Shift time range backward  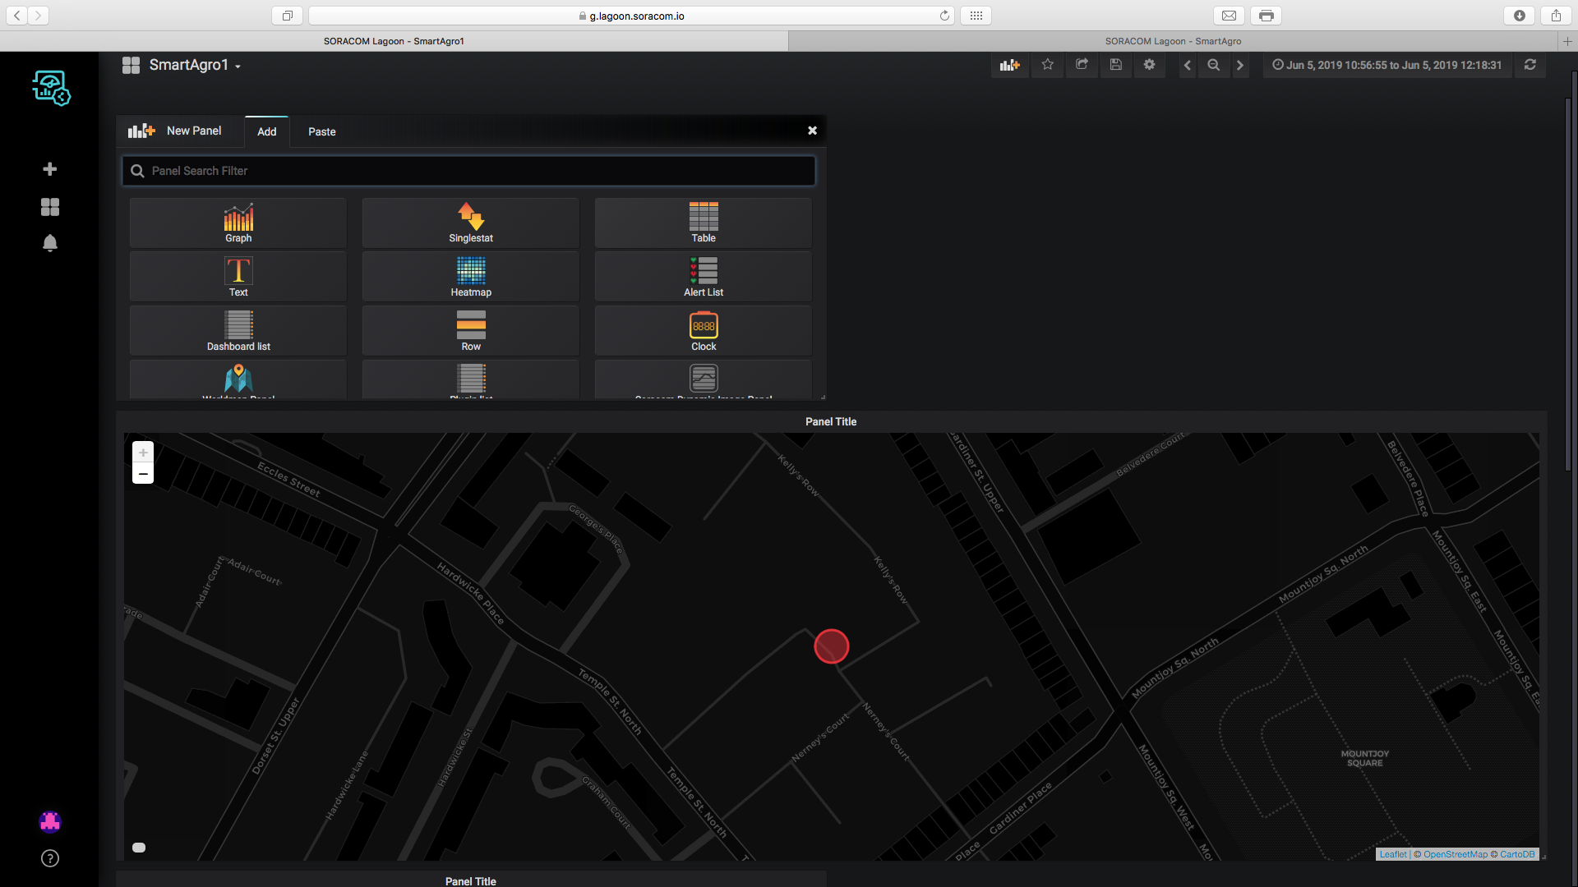click(x=1187, y=65)
